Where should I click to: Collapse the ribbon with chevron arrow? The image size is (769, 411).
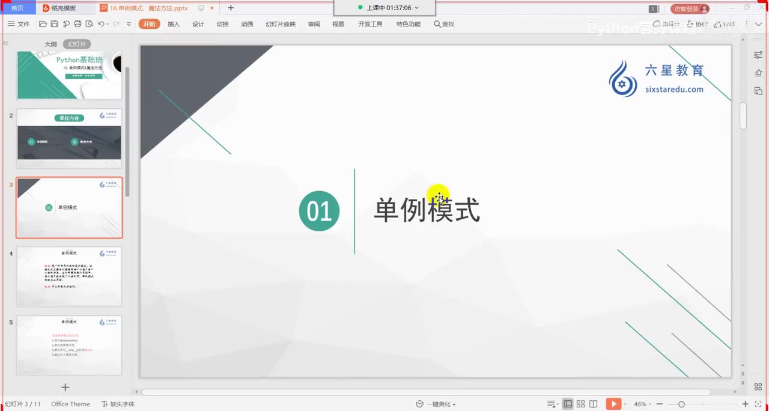(759, 24)
